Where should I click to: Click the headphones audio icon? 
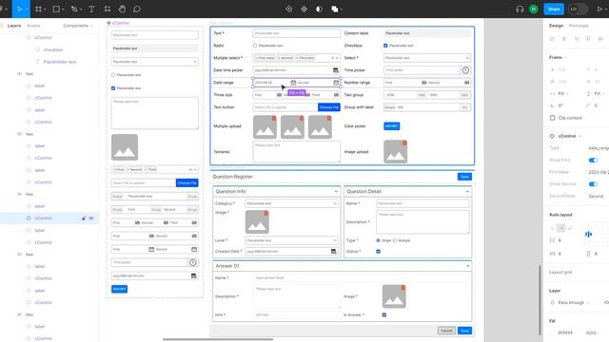520,9
